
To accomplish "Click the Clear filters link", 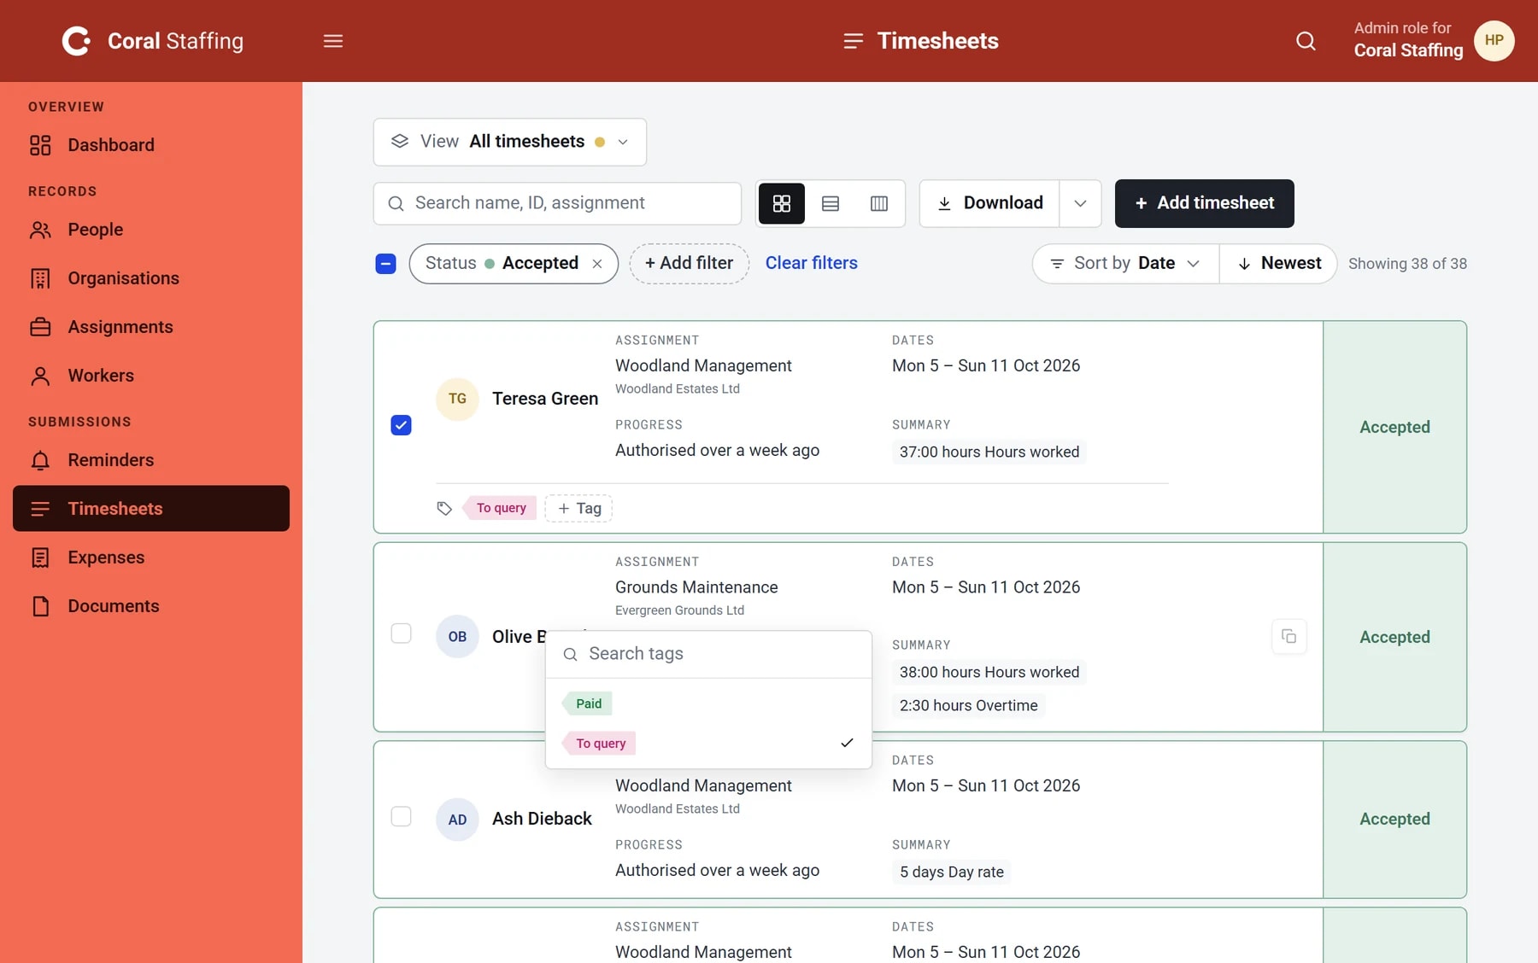I will click(812, 264).
